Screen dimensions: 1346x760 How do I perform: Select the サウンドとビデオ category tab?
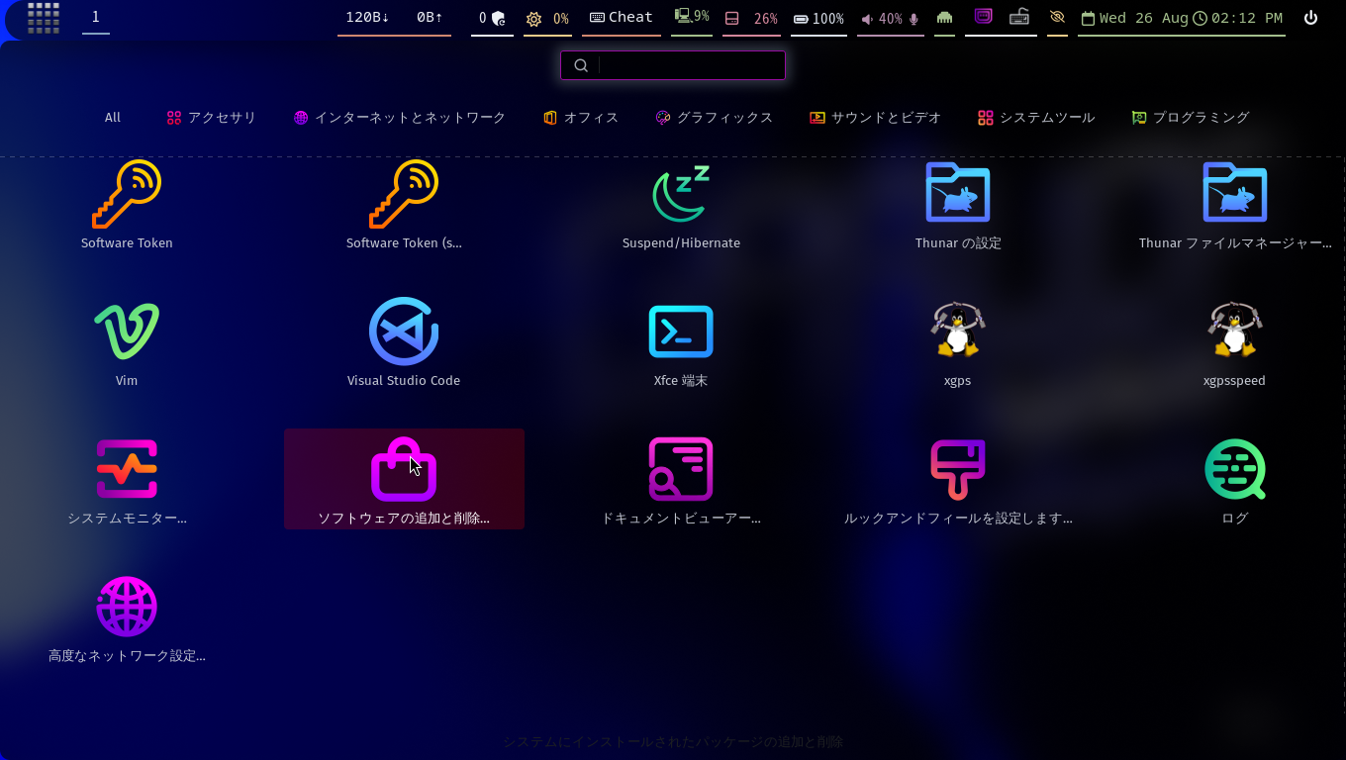coord(875,118)
